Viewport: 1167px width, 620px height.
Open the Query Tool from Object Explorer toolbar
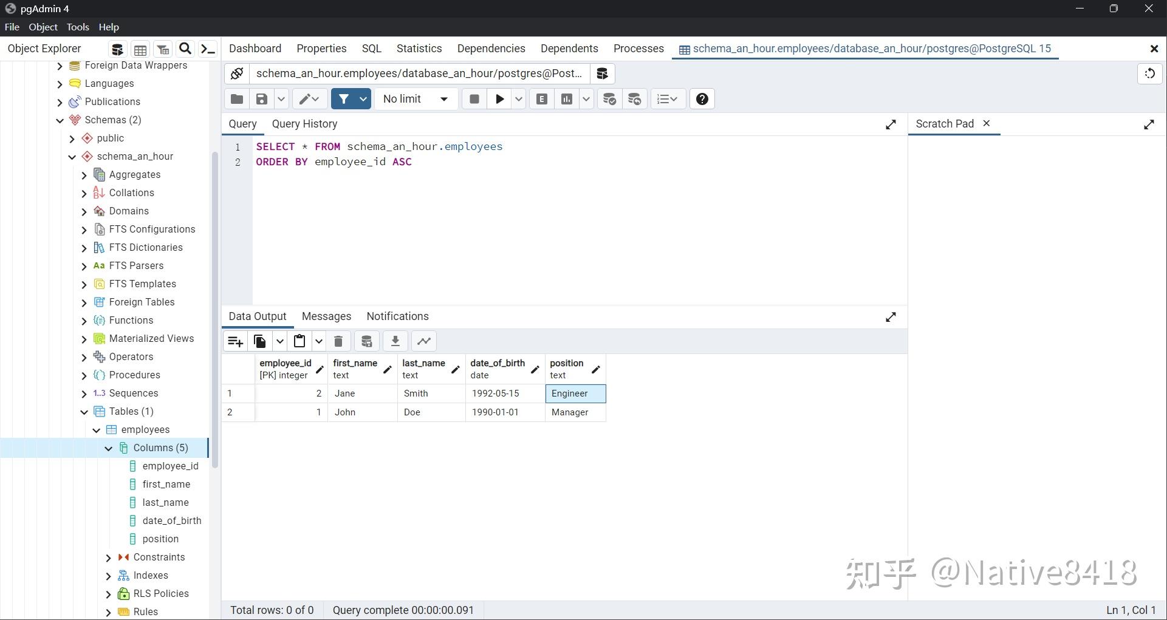click(117, 49)
